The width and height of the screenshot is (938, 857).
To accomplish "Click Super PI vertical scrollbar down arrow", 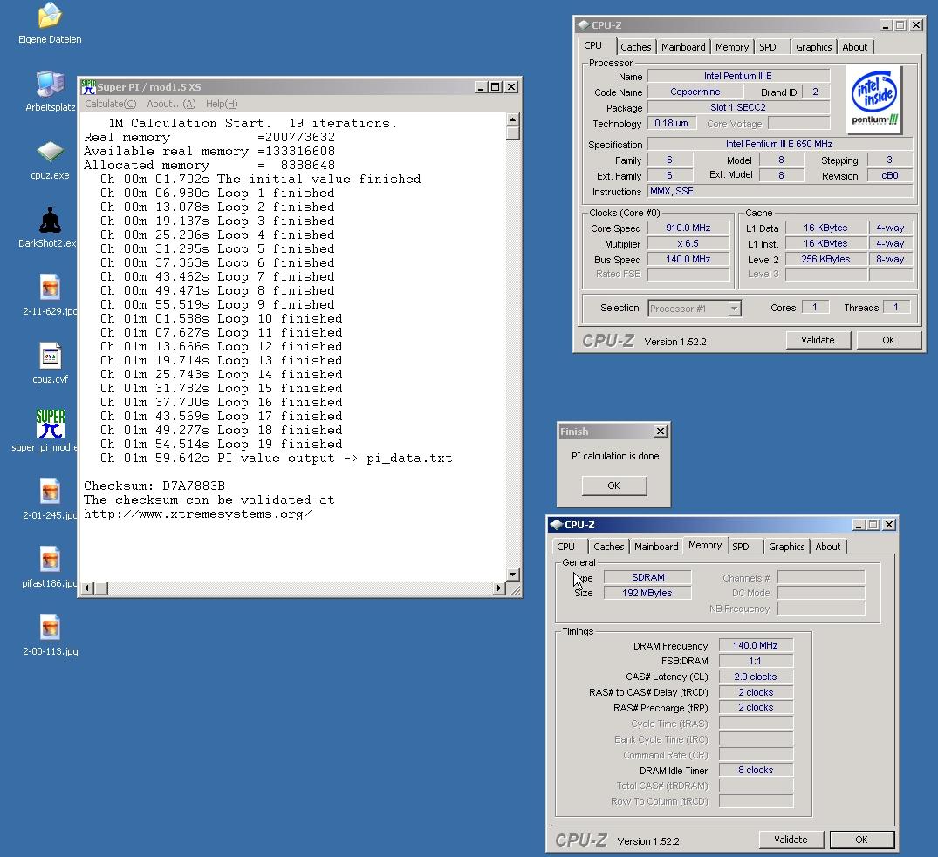I will (x=513, y=575).
